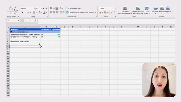Image resolution: width=181 pixels, height=102 pixels.
Task: Open Условное форматирование menu
Action: (125, 10)
